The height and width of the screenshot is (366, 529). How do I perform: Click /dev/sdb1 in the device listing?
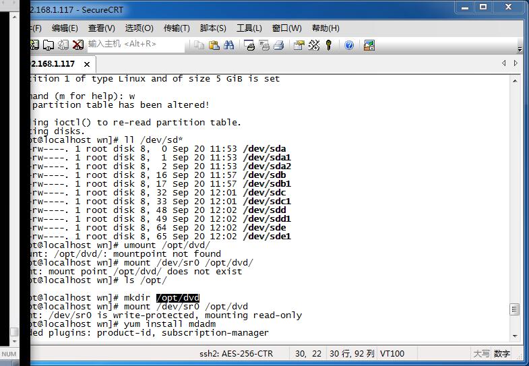[267, 184]
